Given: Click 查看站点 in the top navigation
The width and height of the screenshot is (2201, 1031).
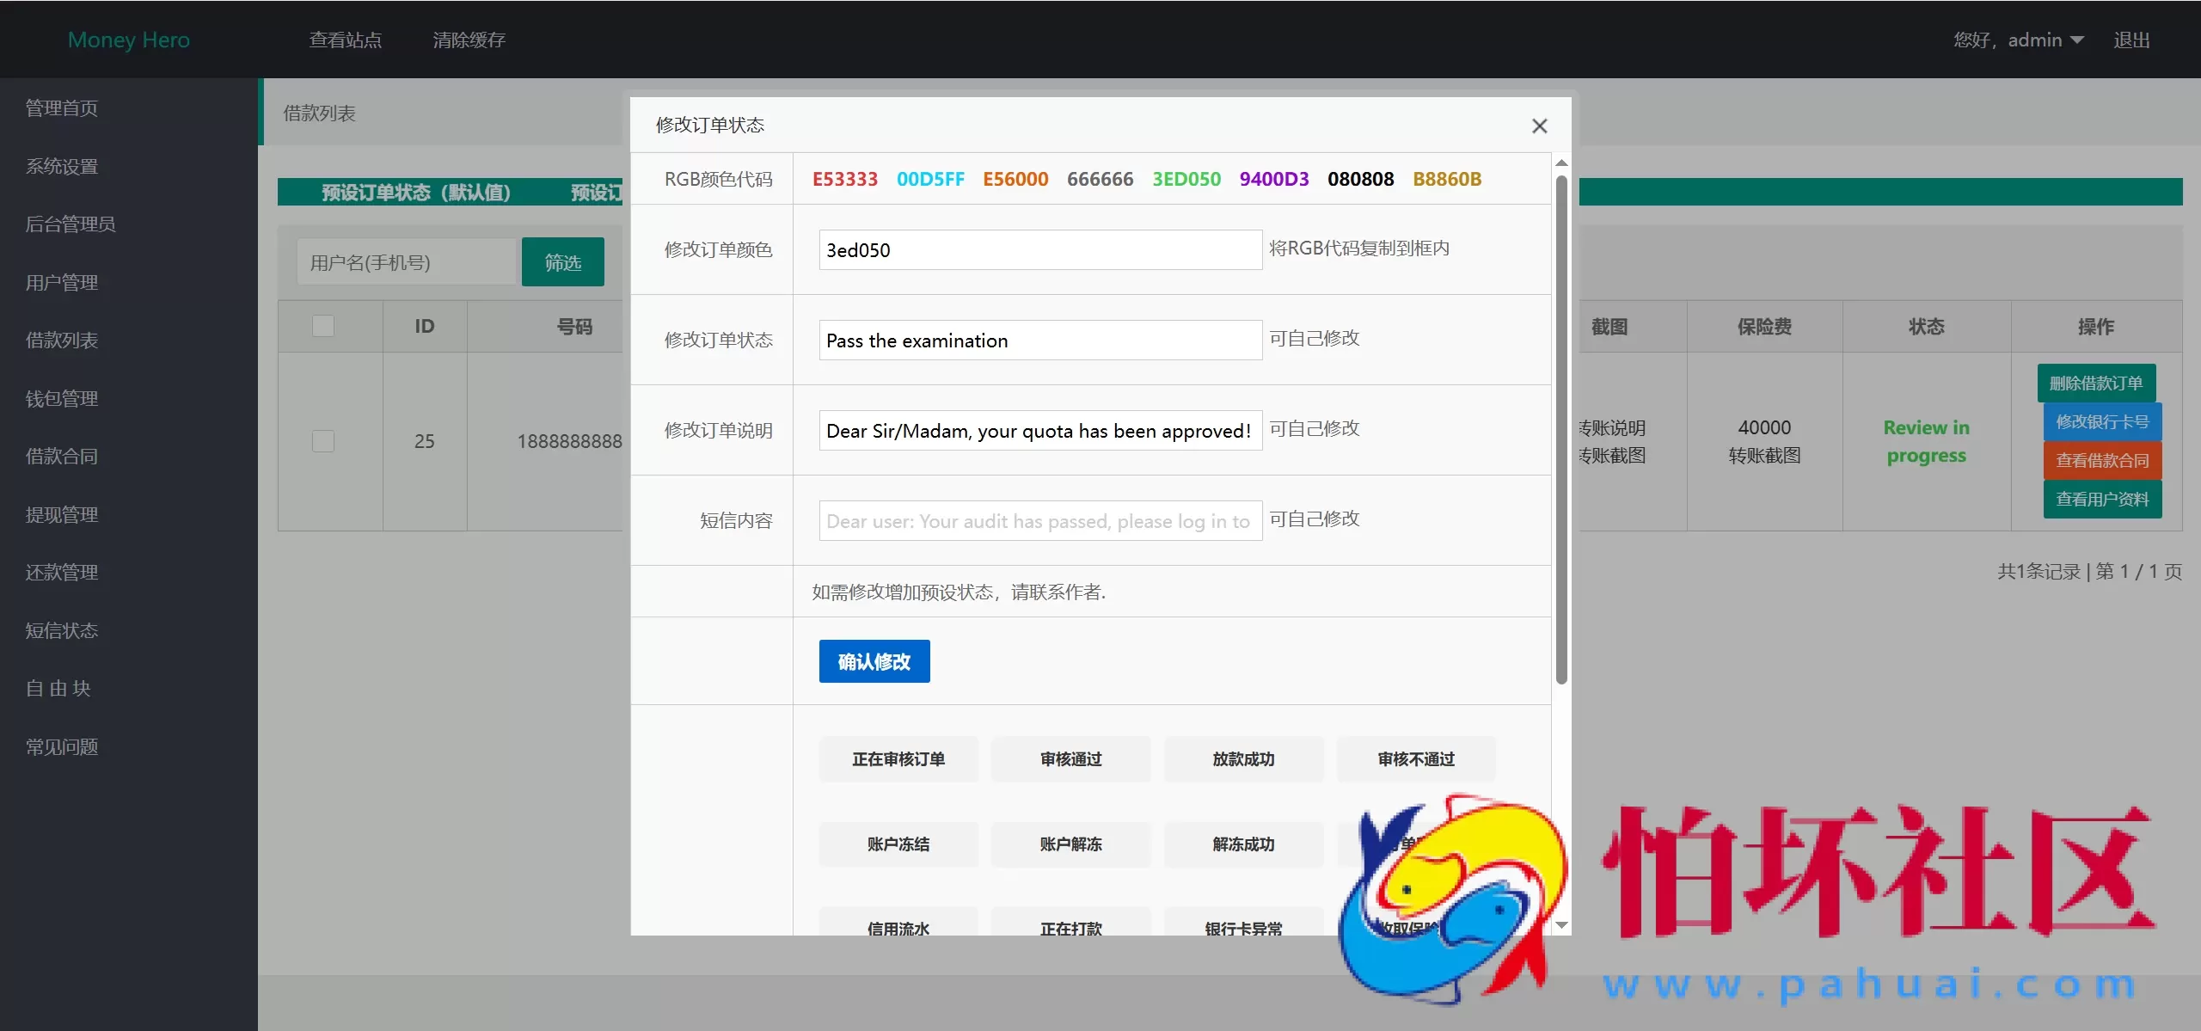Looking at the screenshot, I should pyautogui.click(x=345, y=40).
